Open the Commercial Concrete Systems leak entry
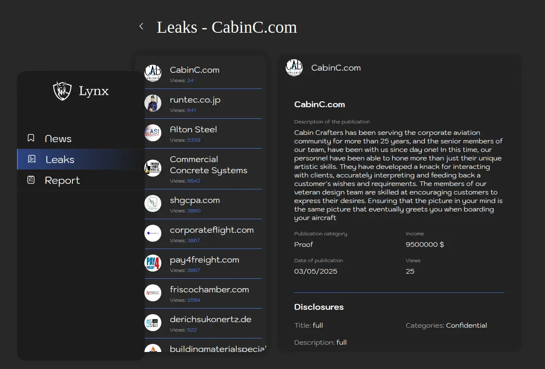Viewport: 545px width, 369px height. click(208, 165)
